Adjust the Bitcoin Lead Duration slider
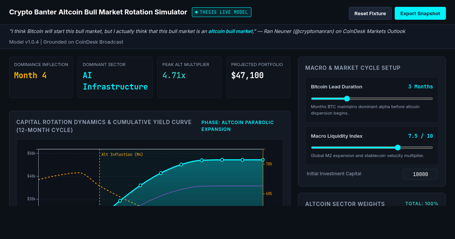The width and height of the screenshot is (455, 239). pos(372,99)
